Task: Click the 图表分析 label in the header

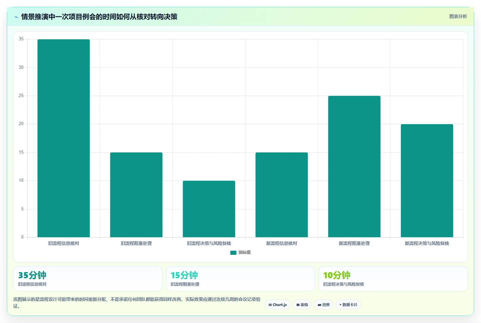Action: (x=458, y=16)
